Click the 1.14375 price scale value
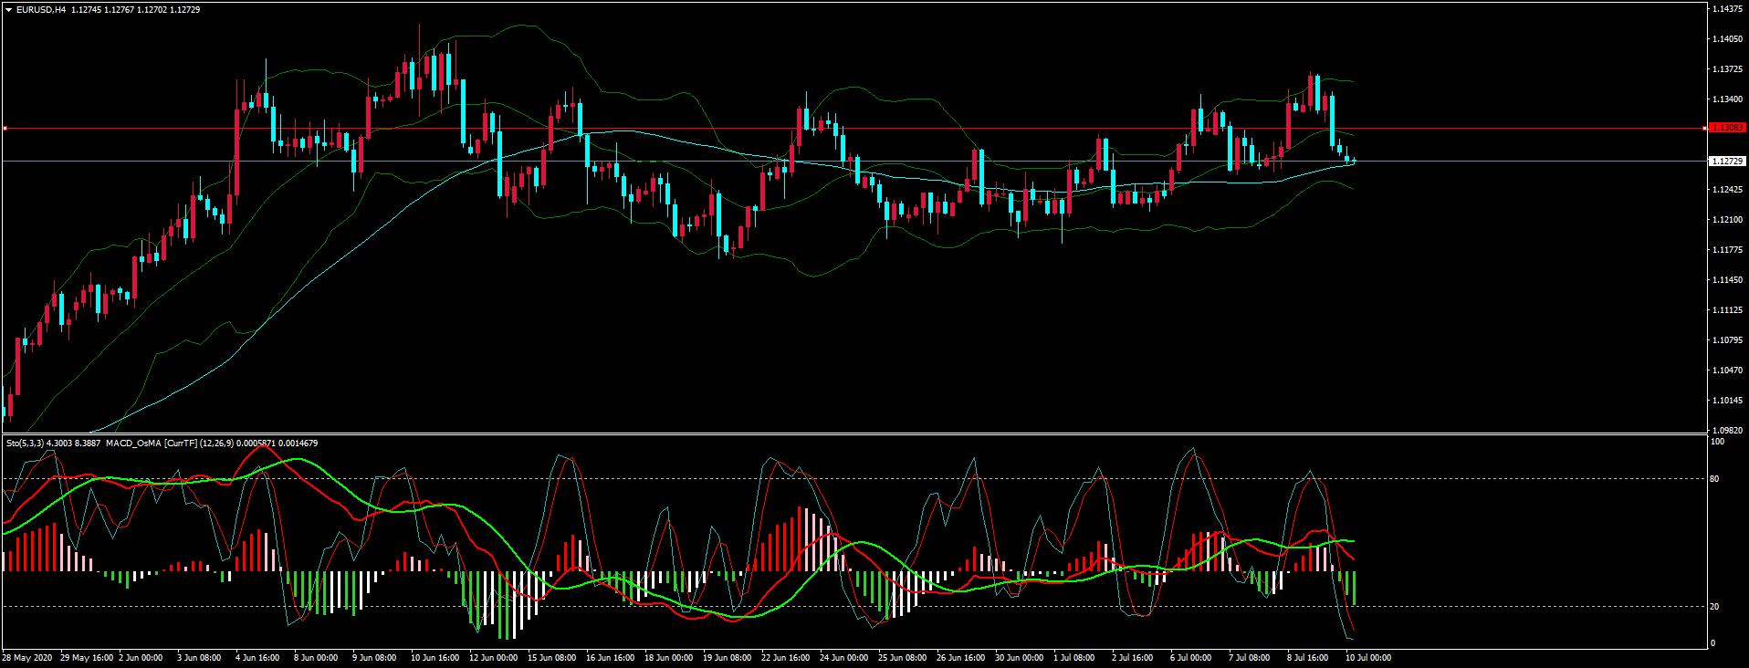This screenshot has height=668, width=1749. [x=1728, y=9]
